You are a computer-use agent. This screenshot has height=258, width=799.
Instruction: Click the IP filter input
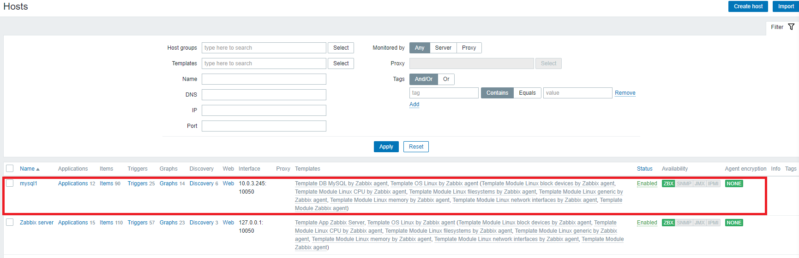click(264, 110)
